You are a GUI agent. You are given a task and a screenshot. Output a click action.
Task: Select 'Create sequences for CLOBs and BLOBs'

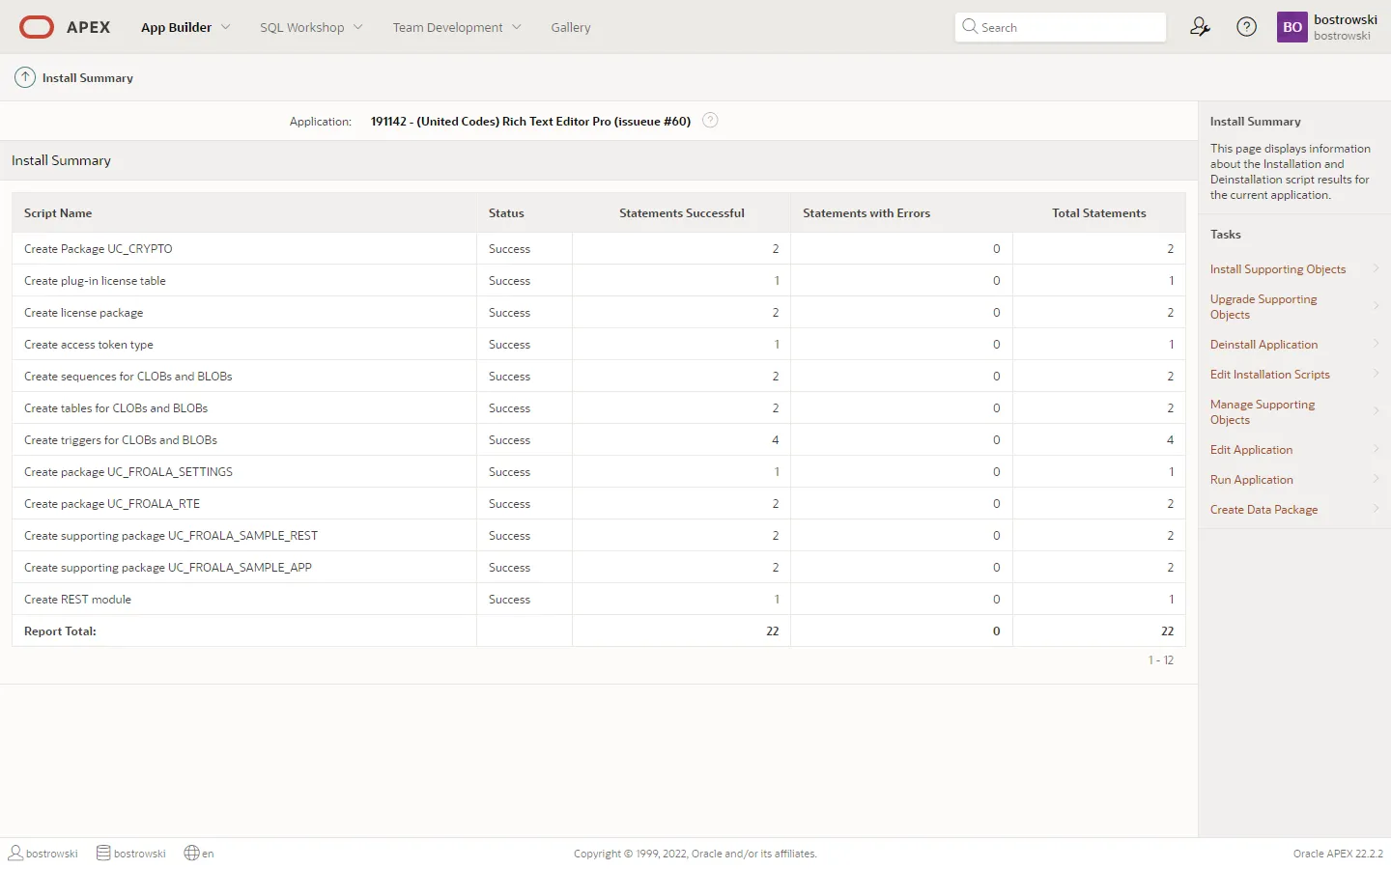click(599, 376)
